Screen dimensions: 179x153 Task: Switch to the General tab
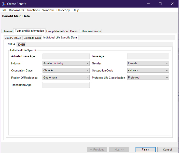tap(7, 31)
